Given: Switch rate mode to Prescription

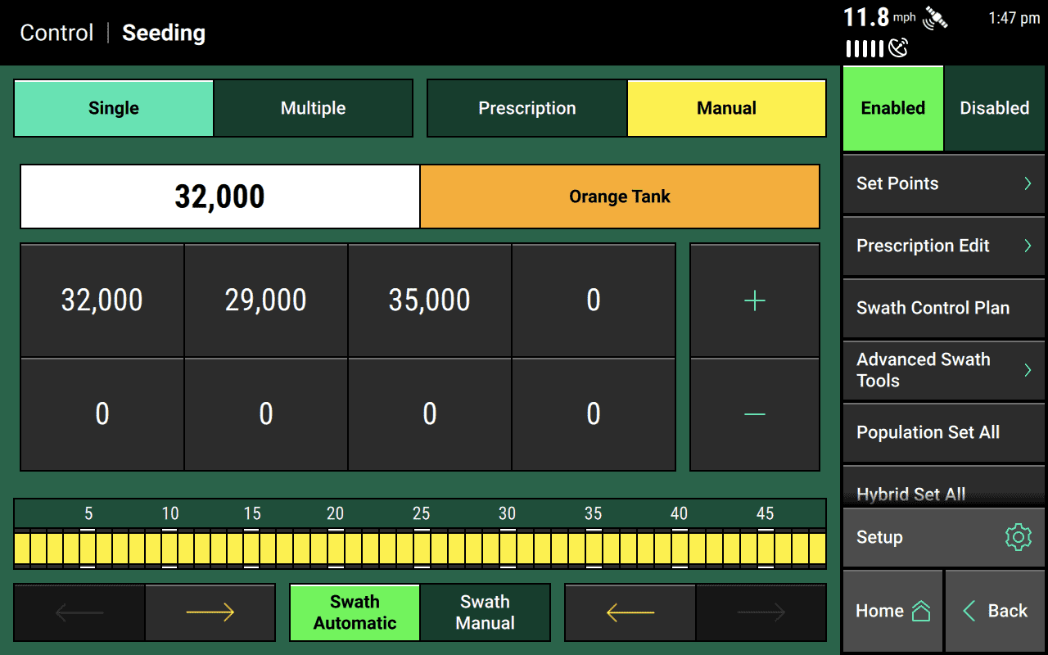Looking at the screenshot, I should click(526, 108).
